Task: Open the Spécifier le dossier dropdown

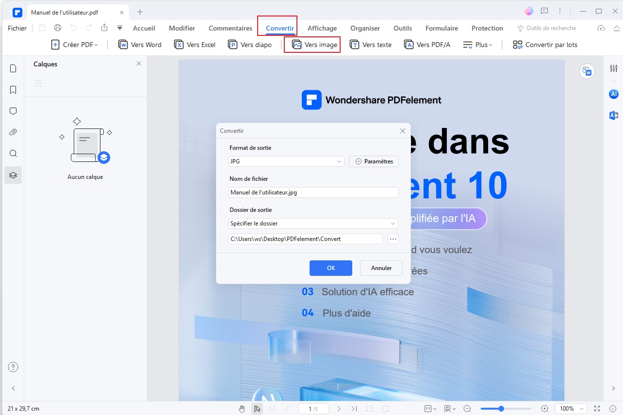Action: point(313,223)
